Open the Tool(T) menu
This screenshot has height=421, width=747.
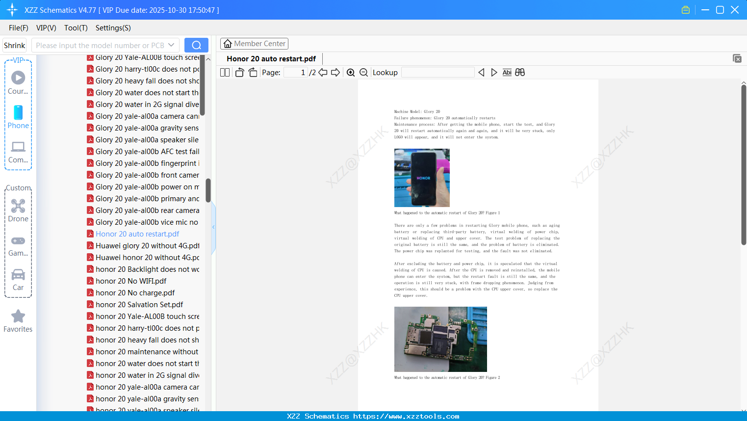coord(76,28)
